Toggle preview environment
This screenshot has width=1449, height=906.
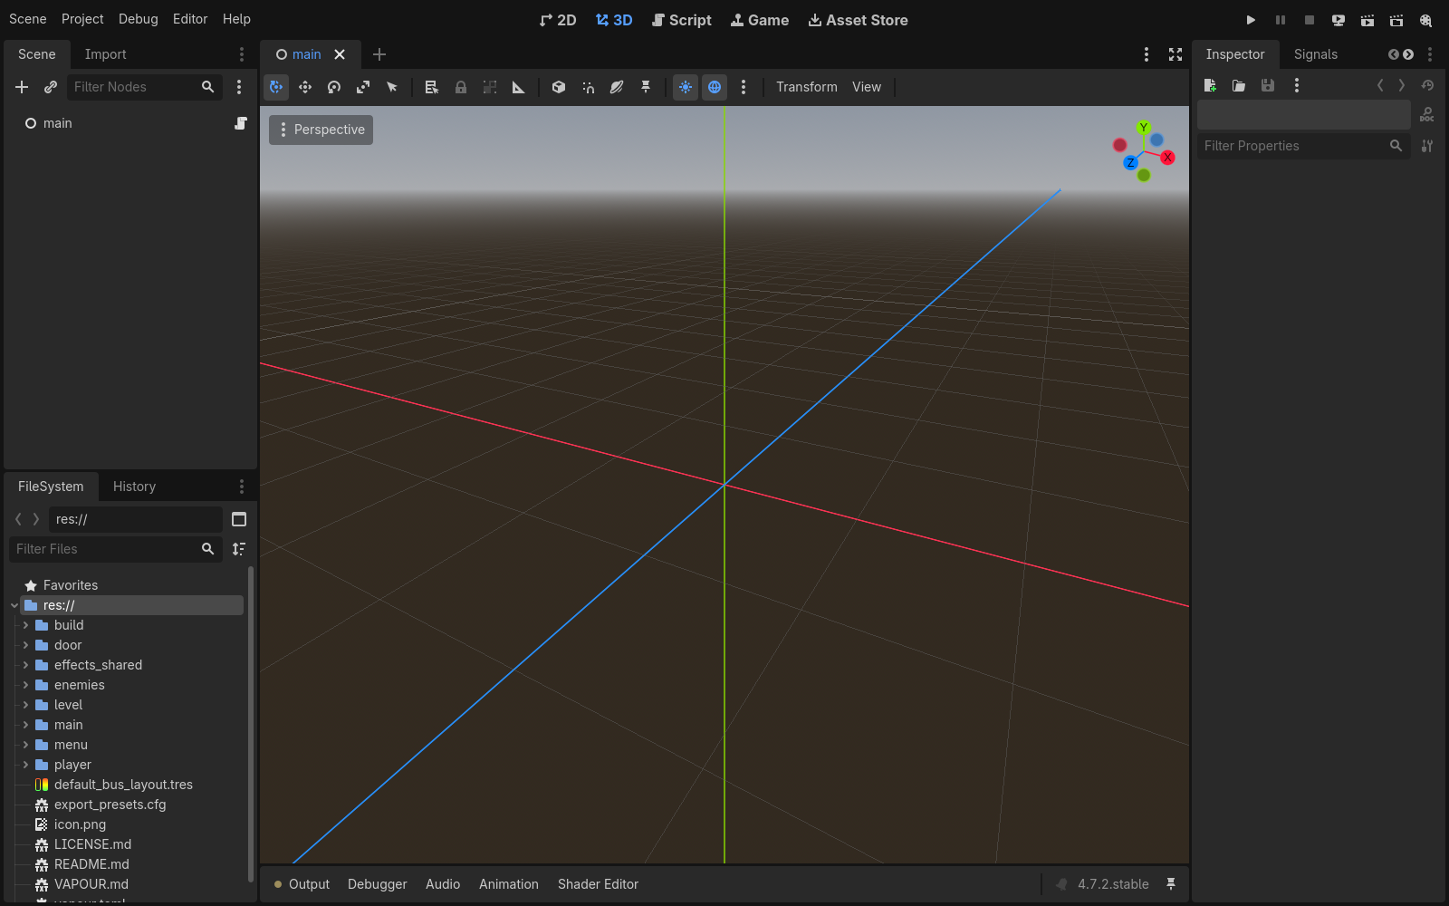(715, 87)
